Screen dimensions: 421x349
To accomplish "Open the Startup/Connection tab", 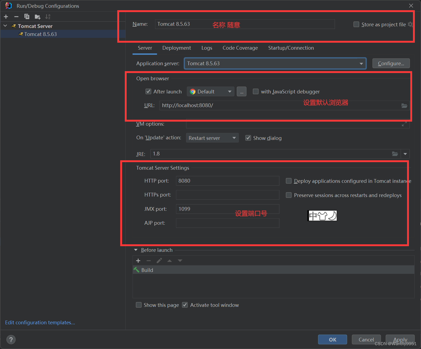I will click(291, 48).
